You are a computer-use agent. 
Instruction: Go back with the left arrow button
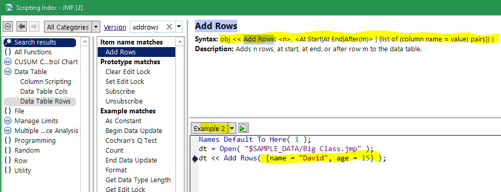[21, 27]
